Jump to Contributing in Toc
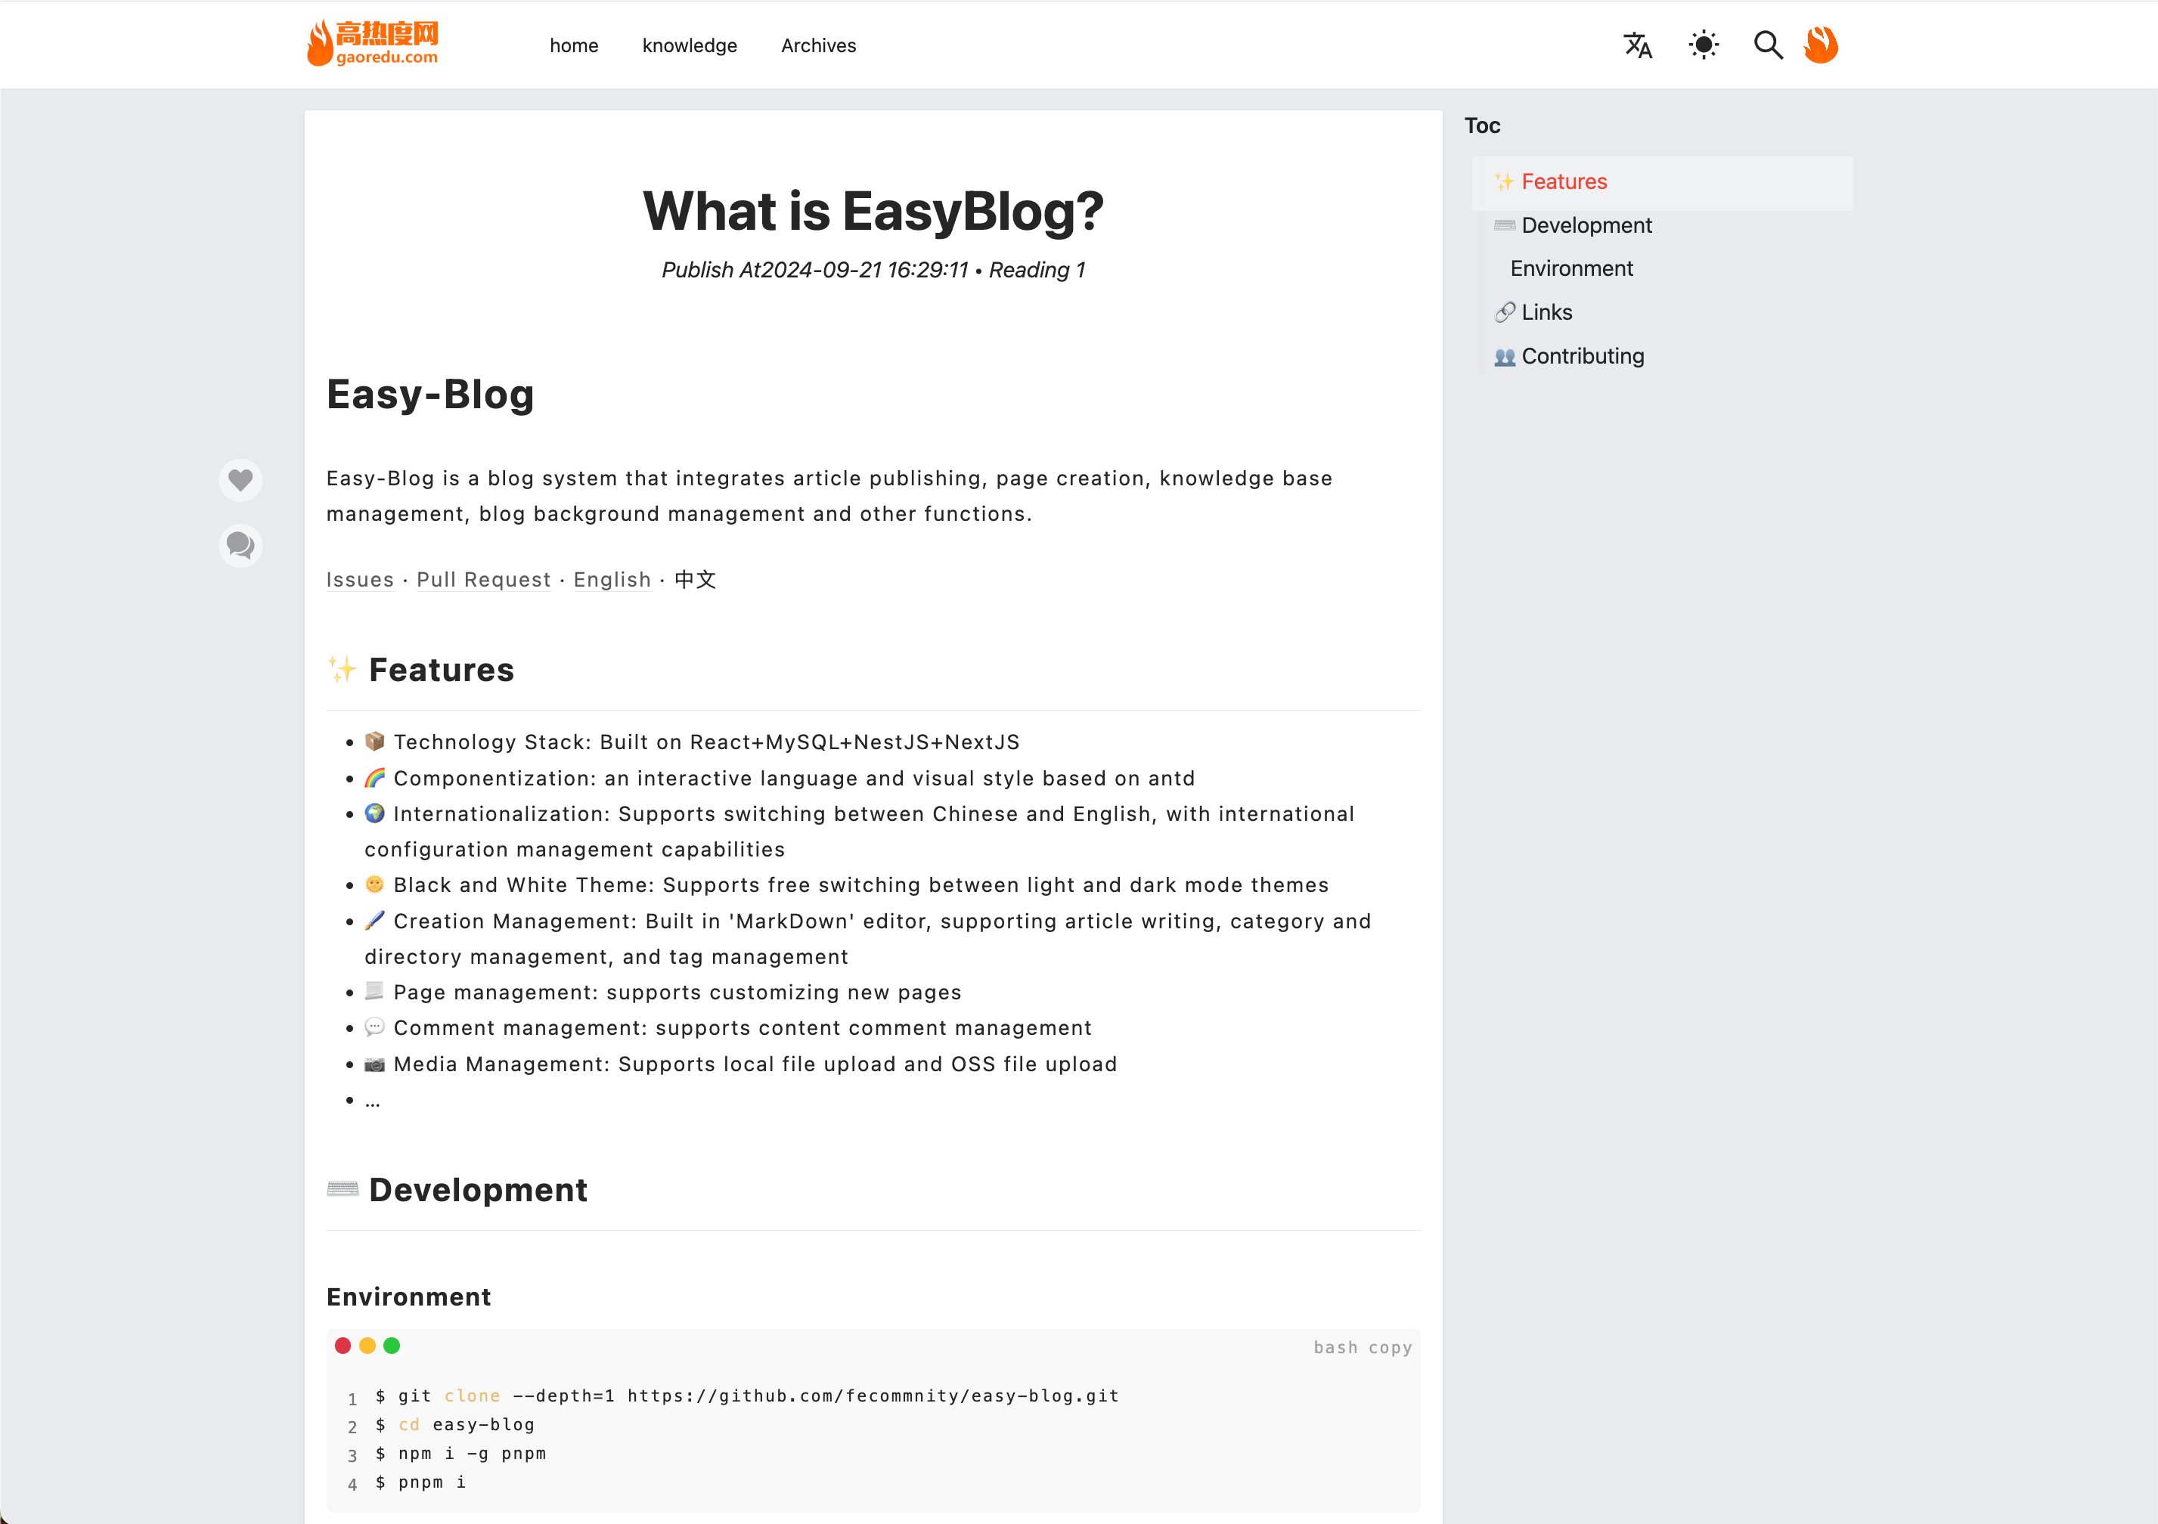Screen dimensions: 2158x1524 [x=1582, y=356]
